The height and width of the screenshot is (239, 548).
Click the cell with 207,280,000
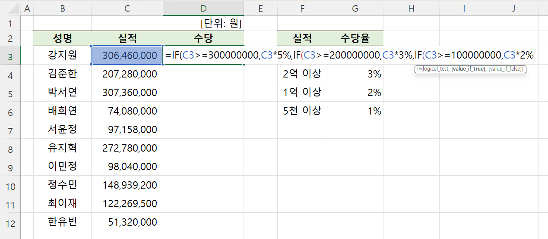click(127, 74)
